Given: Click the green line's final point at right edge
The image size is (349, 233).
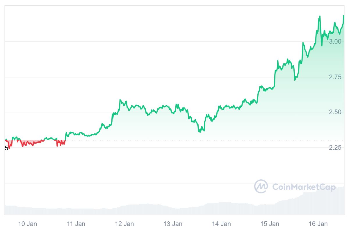Looking at the screenshot, I should [x=344, y=16].
